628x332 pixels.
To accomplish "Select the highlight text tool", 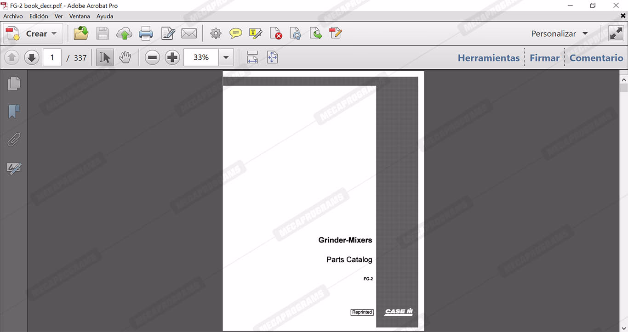I will [x=255, y=34].
